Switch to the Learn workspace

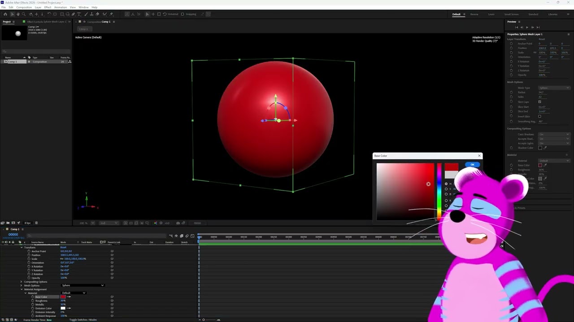pyautogui.click(x=491, y=14)
